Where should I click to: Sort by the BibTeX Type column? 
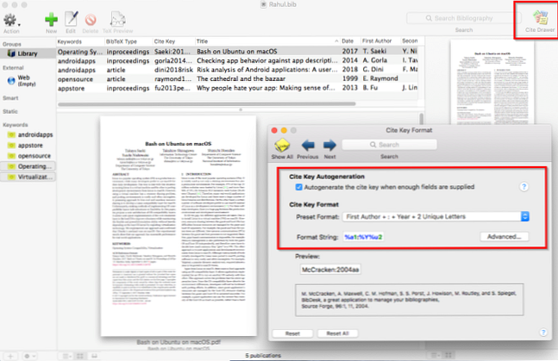pyautogui.click(x=129, y=41)
